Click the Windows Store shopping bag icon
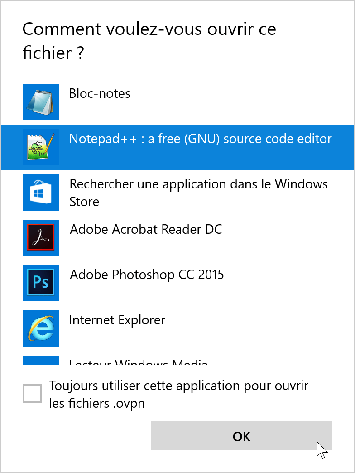 click(41, 193)
